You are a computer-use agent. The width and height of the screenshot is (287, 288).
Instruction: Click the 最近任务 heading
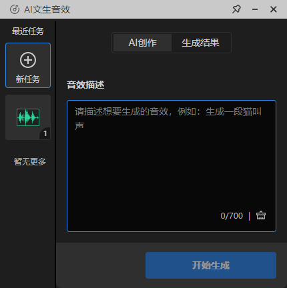28,31
